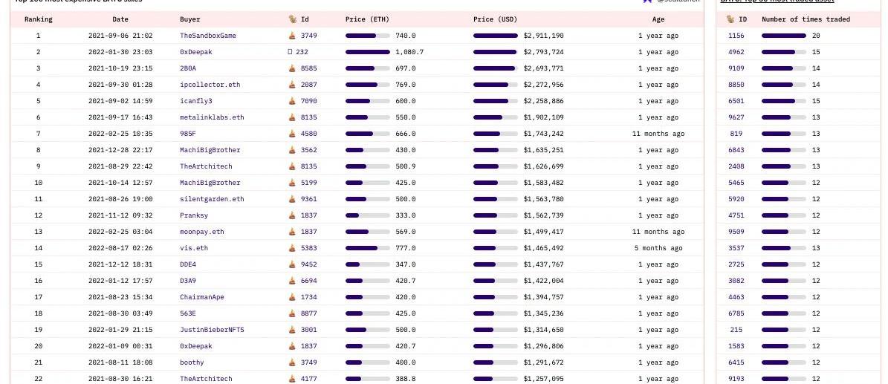The image size is (888, 384).
Task: Sort by the Price (USD) column header
Action: (495, 19)
